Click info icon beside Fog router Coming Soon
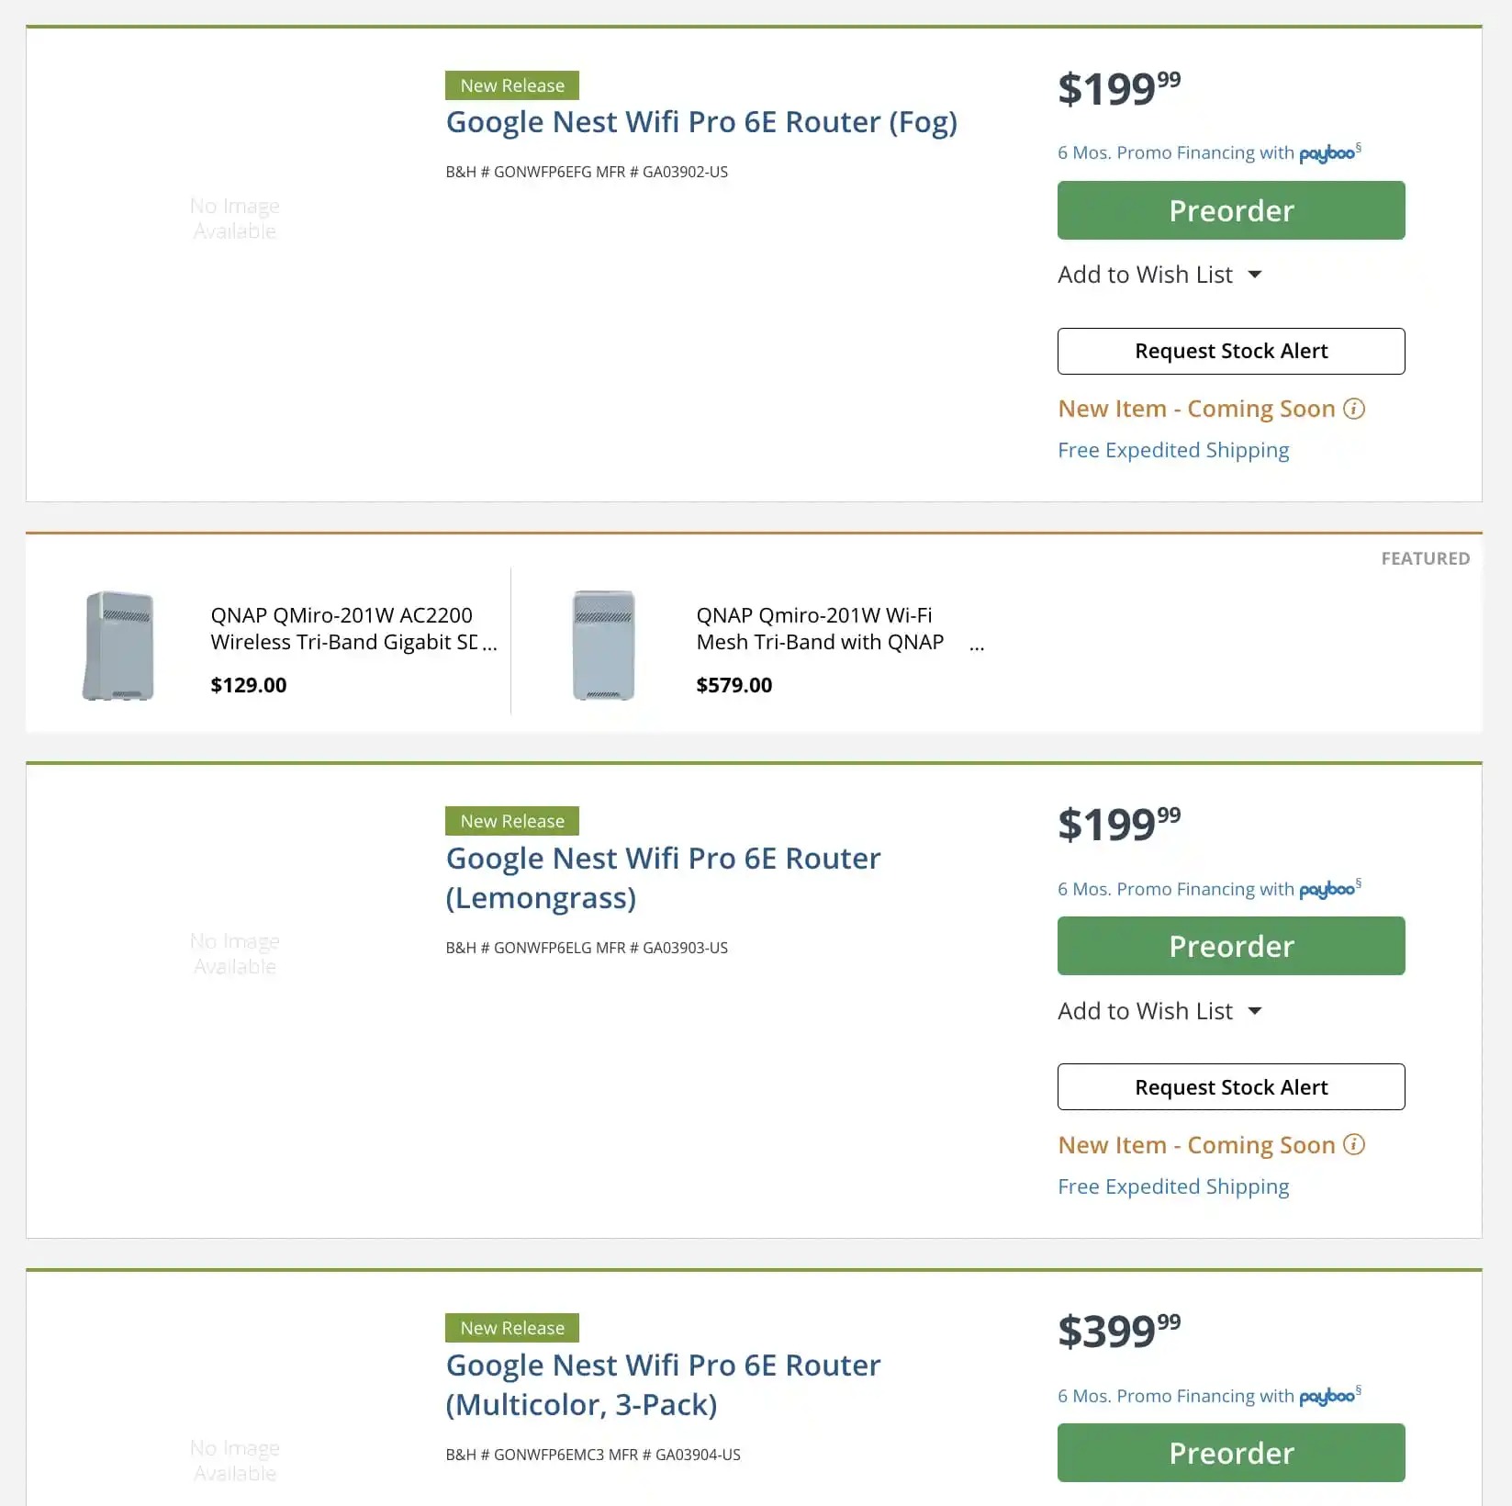The image size is (1512, 1506). pos(1354,409)
